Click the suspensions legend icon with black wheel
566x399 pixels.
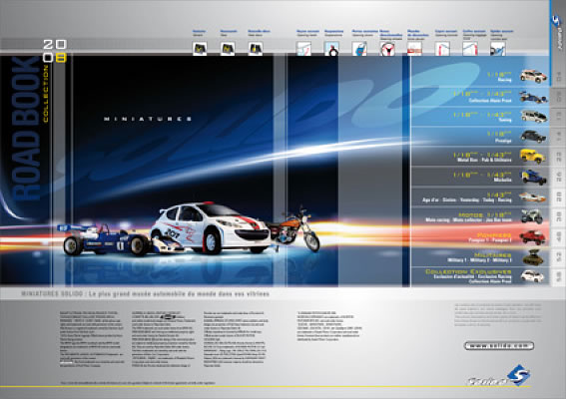[x=331, y=48]
